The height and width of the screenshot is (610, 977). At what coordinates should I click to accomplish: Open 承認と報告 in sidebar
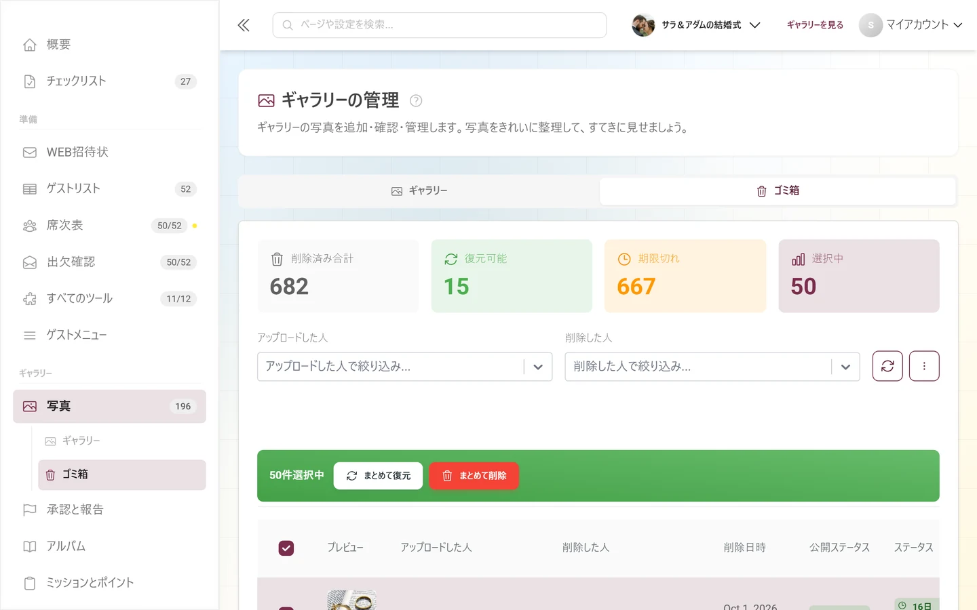click(x=109, y=510)
